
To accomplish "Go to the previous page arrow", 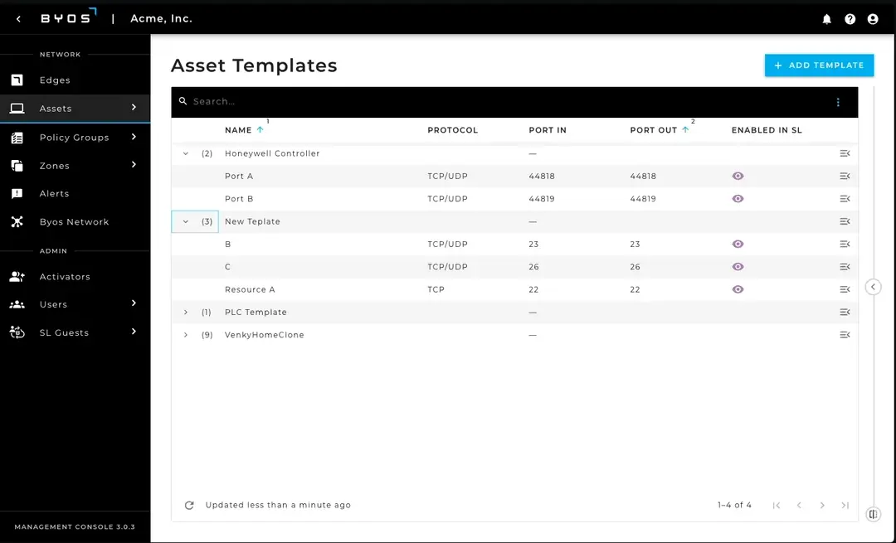I will [799, 506].
